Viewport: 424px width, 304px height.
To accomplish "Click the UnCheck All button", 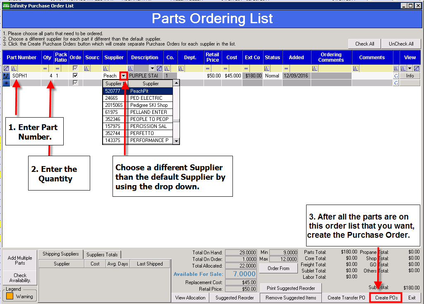I will [401, 44].
